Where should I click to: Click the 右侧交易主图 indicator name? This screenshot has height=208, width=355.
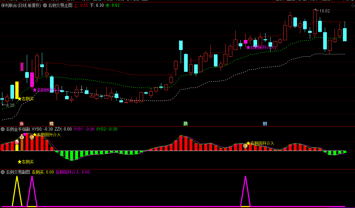pos(60,5)
